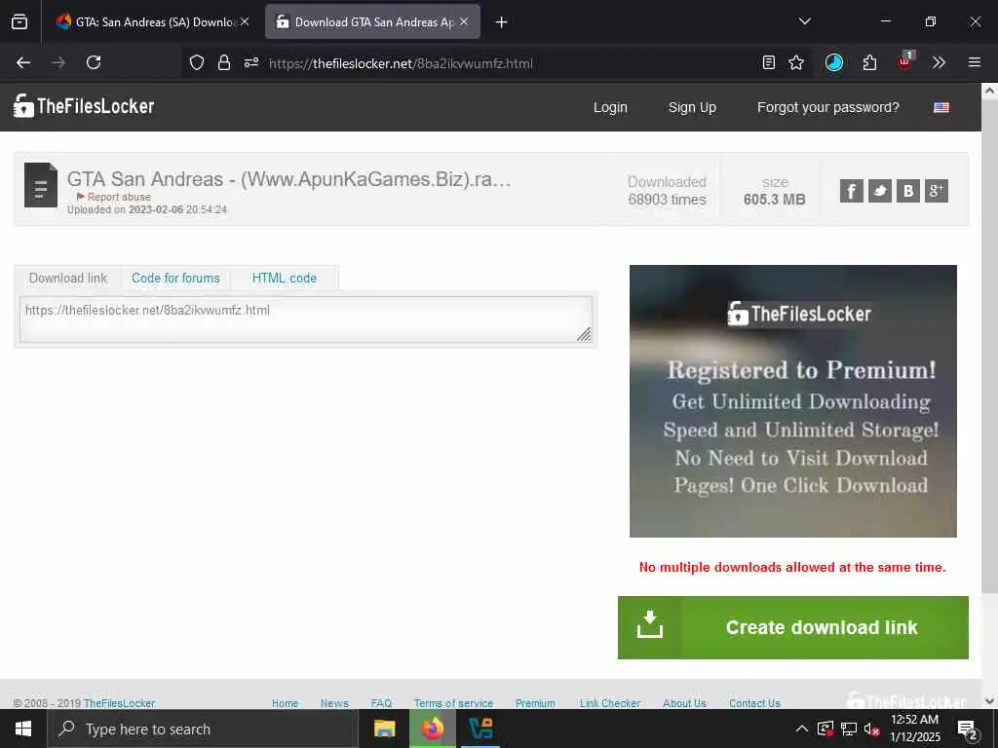Click TheFilesLocker footer copyright link
Viewport: 998px width, 748px height.
[120, 703]
